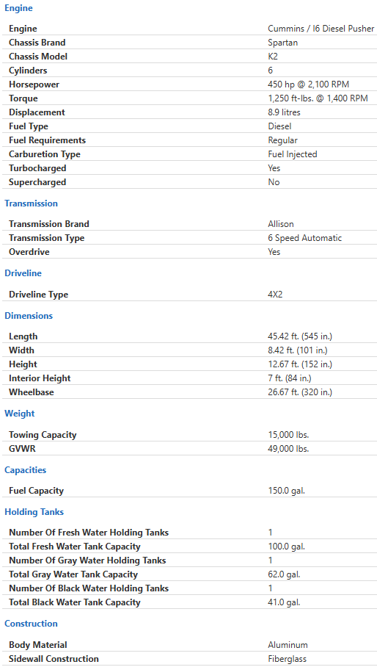
Task: Click the Construction section heading
Action: click(x=31, y=624)
